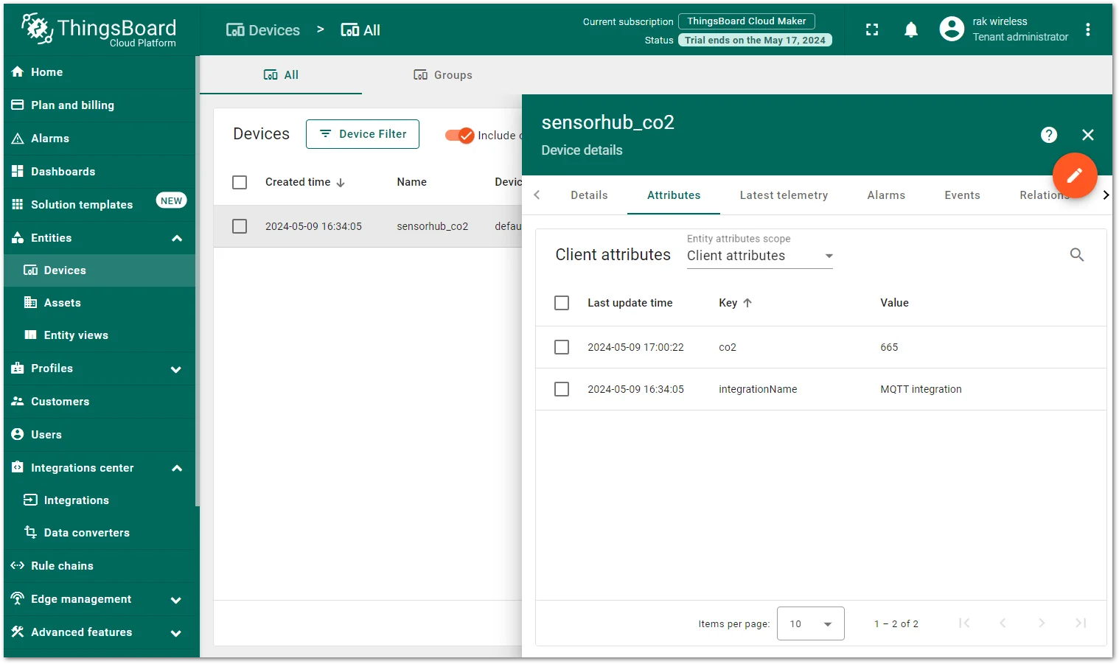
Task: Open Solution templates page
Action: point(100,205)
